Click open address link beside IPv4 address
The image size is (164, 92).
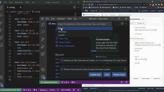tap(152, 30)
